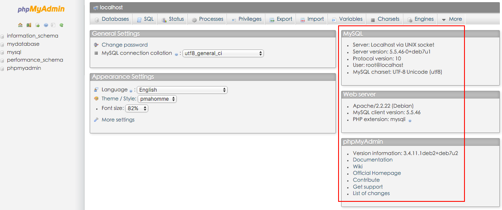
Task: Click 'User: root@localhost' text
Action: 378,65
